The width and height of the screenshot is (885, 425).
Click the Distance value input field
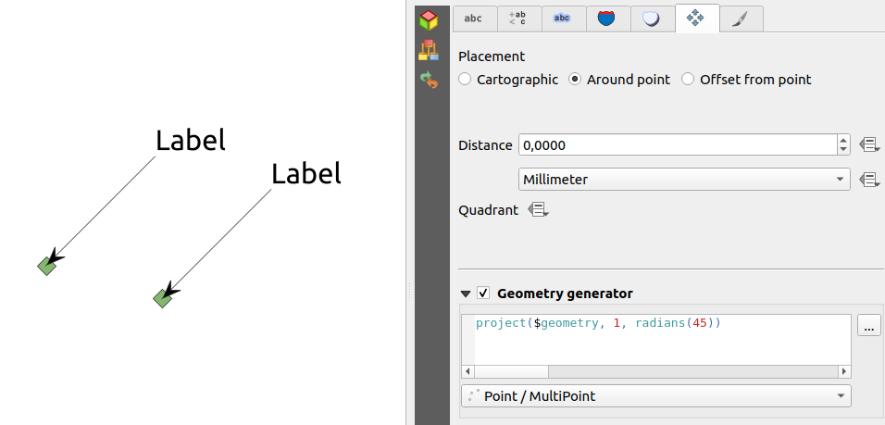click(676, 145)
